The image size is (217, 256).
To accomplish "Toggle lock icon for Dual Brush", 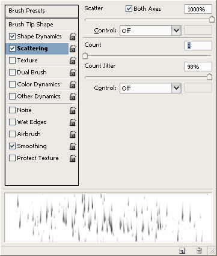I will (73, 73).
